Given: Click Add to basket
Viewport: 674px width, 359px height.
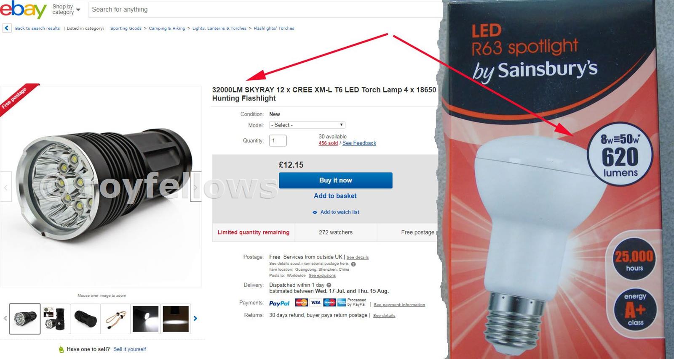Looking at the screenshot, I should tap(335, 196).
